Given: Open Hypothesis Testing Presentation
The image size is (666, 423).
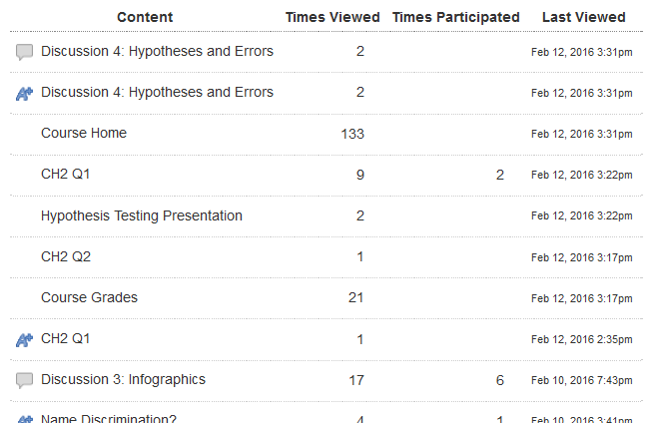Looking at the screenshot, I should pyautogui.click(x=142, y=215).
